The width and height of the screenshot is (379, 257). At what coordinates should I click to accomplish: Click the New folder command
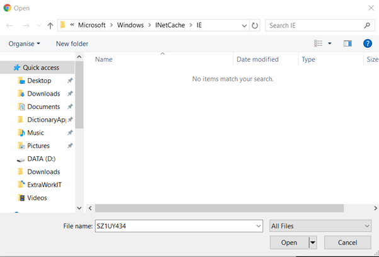(x=72, y=43)
